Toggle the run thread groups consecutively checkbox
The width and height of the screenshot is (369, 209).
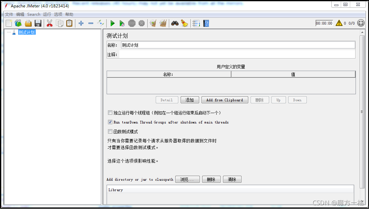(x=110, y=113)
